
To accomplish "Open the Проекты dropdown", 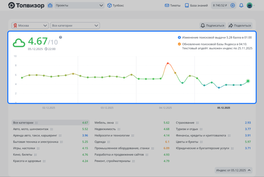I will coord(79,5).
